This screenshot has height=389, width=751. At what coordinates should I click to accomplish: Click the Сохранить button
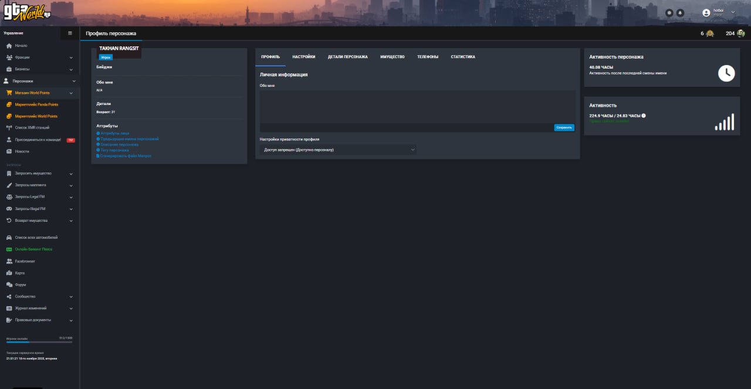coord(564,127)
